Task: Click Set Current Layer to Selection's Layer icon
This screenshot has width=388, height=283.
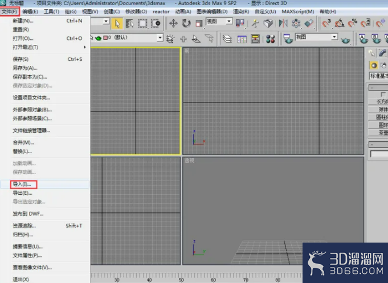Action: (209, 39)
